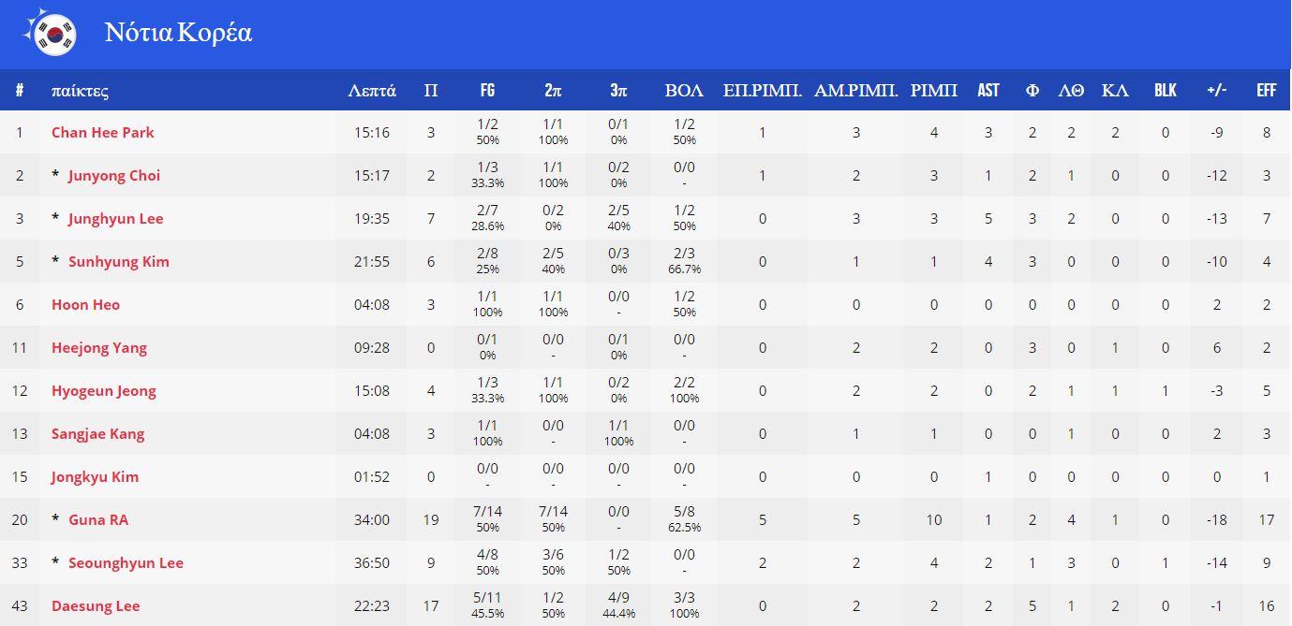Select Hyogeun Jeong player name
The image size is (1292, 626).
pyautogui.click(x=104, y=391)
